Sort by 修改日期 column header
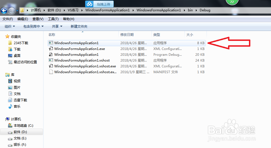Viewport: 271px width, 148px height. click(127, 35)
